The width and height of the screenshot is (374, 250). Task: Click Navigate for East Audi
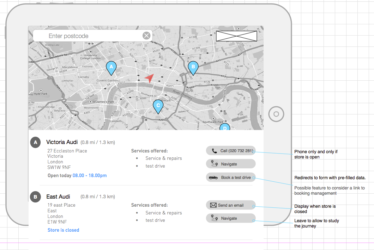tap(231, 218)
